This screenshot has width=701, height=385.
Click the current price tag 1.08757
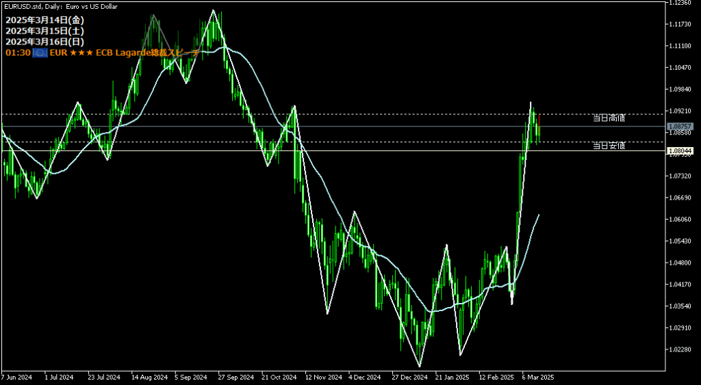680,127
